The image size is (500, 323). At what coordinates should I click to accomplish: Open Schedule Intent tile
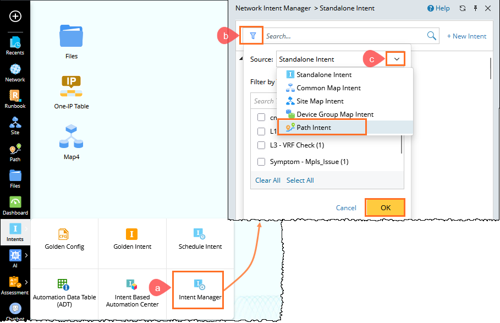(x=200, y=239)
